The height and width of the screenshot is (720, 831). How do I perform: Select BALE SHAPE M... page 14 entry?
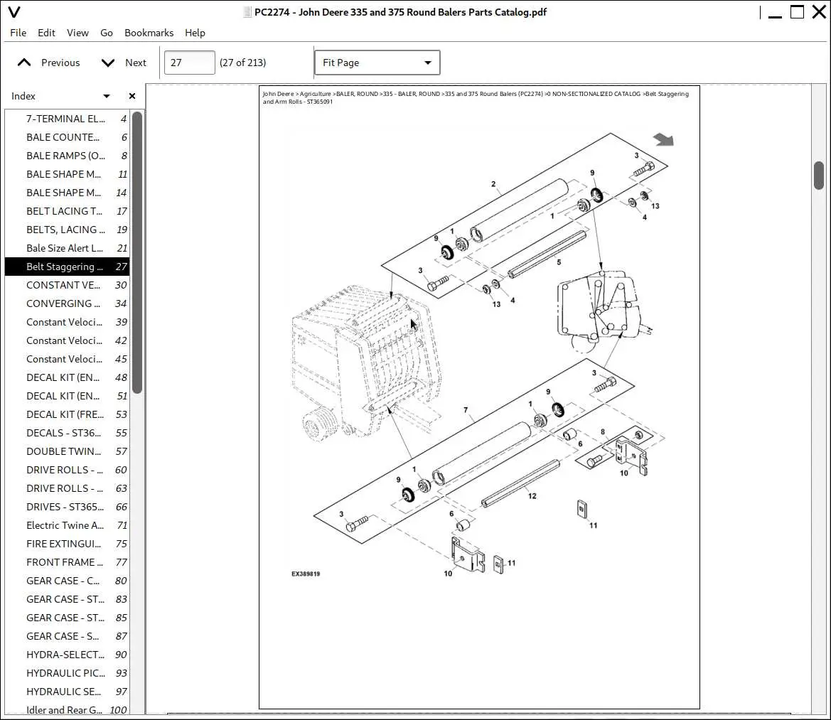click(x=68, y=193)
